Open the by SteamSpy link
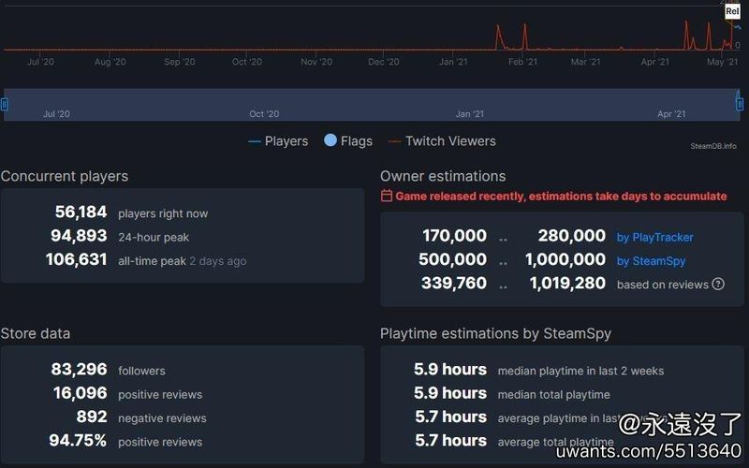 [x=651, y=261]
